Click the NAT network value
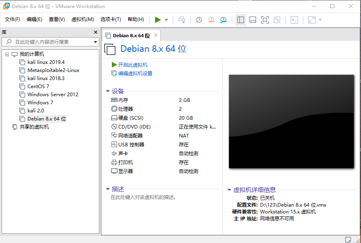Image resolution: width=361 pixels, height=243 pixels. pyautogui.click(x=184, y=136)
